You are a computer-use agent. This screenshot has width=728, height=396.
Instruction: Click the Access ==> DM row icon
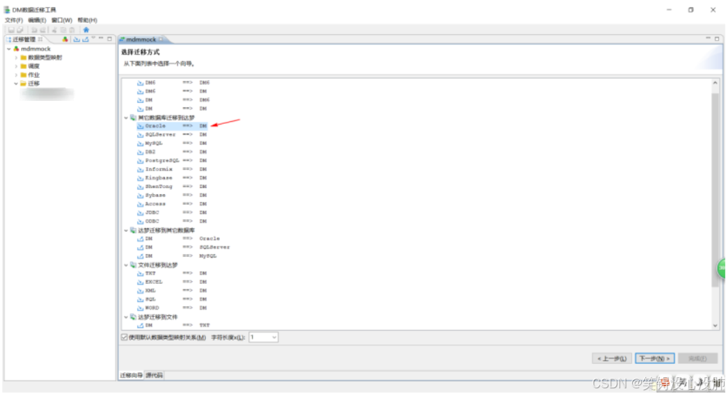pos(140,205)
